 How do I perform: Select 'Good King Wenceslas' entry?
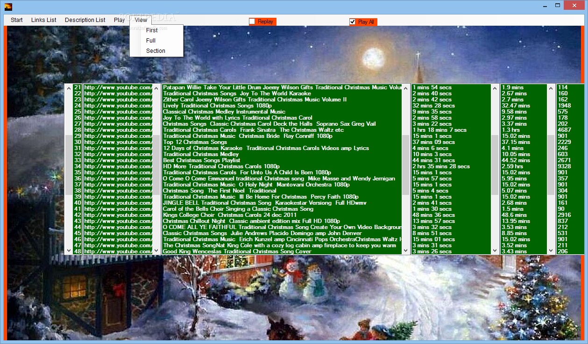(237, 251)
